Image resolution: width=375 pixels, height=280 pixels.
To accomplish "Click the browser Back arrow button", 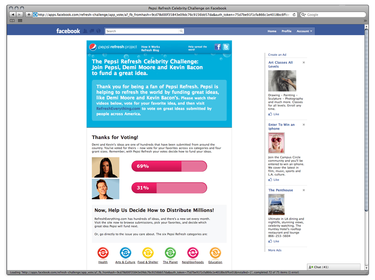I will pyautogui.click(x=13, y=14).
